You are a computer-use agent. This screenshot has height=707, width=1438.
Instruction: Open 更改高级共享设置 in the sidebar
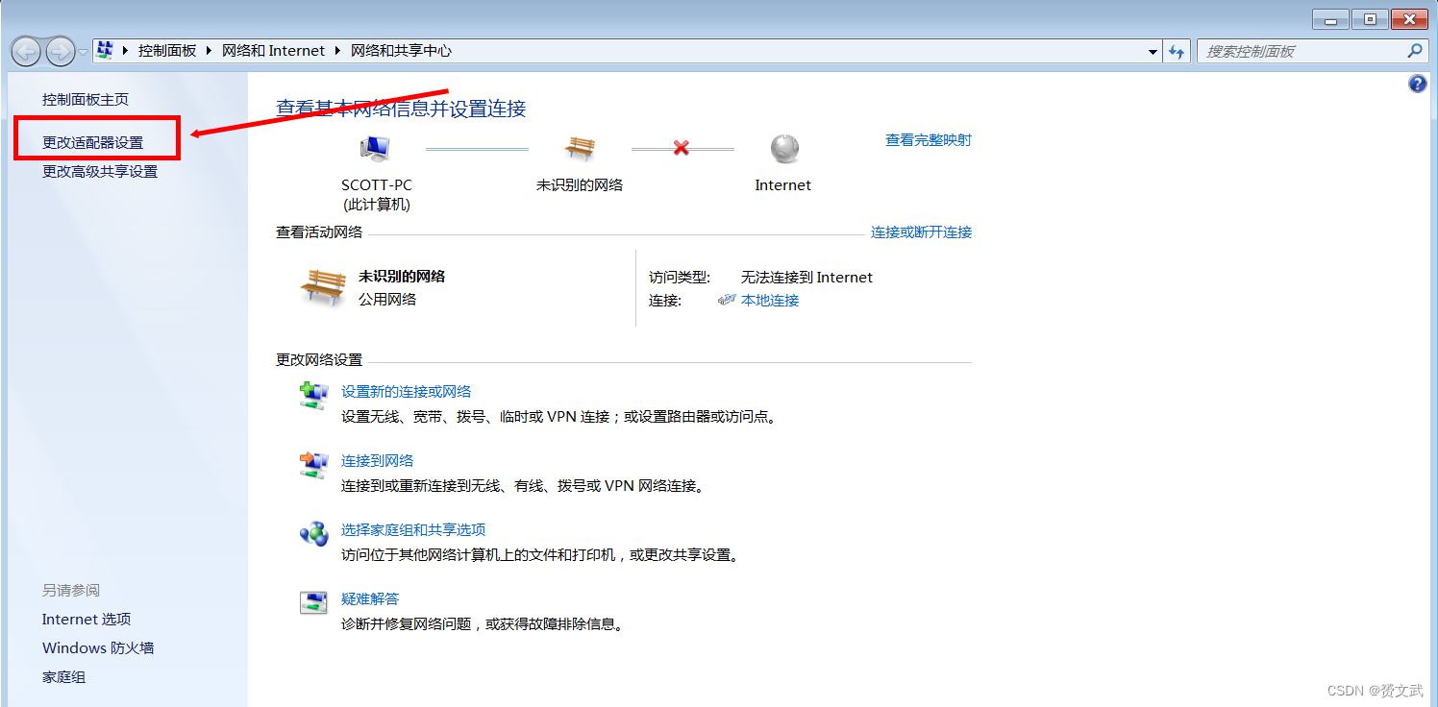click(100, 172)
